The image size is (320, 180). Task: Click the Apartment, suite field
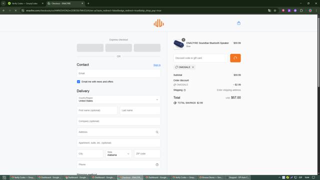(x=118, y=143)
